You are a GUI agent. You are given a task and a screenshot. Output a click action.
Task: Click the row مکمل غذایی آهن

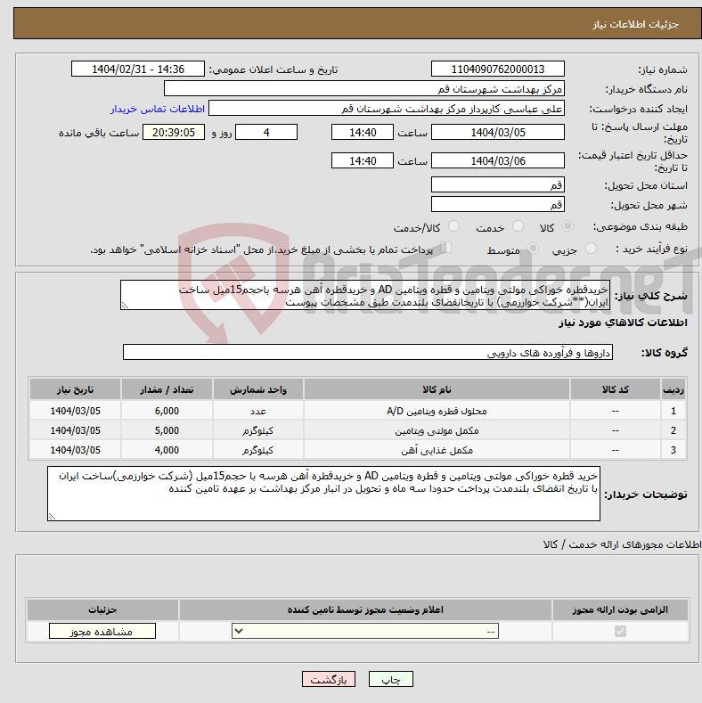coord(357,450)
